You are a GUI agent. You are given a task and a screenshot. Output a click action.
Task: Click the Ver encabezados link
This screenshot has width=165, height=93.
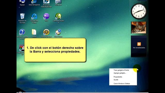coord(139,48)
